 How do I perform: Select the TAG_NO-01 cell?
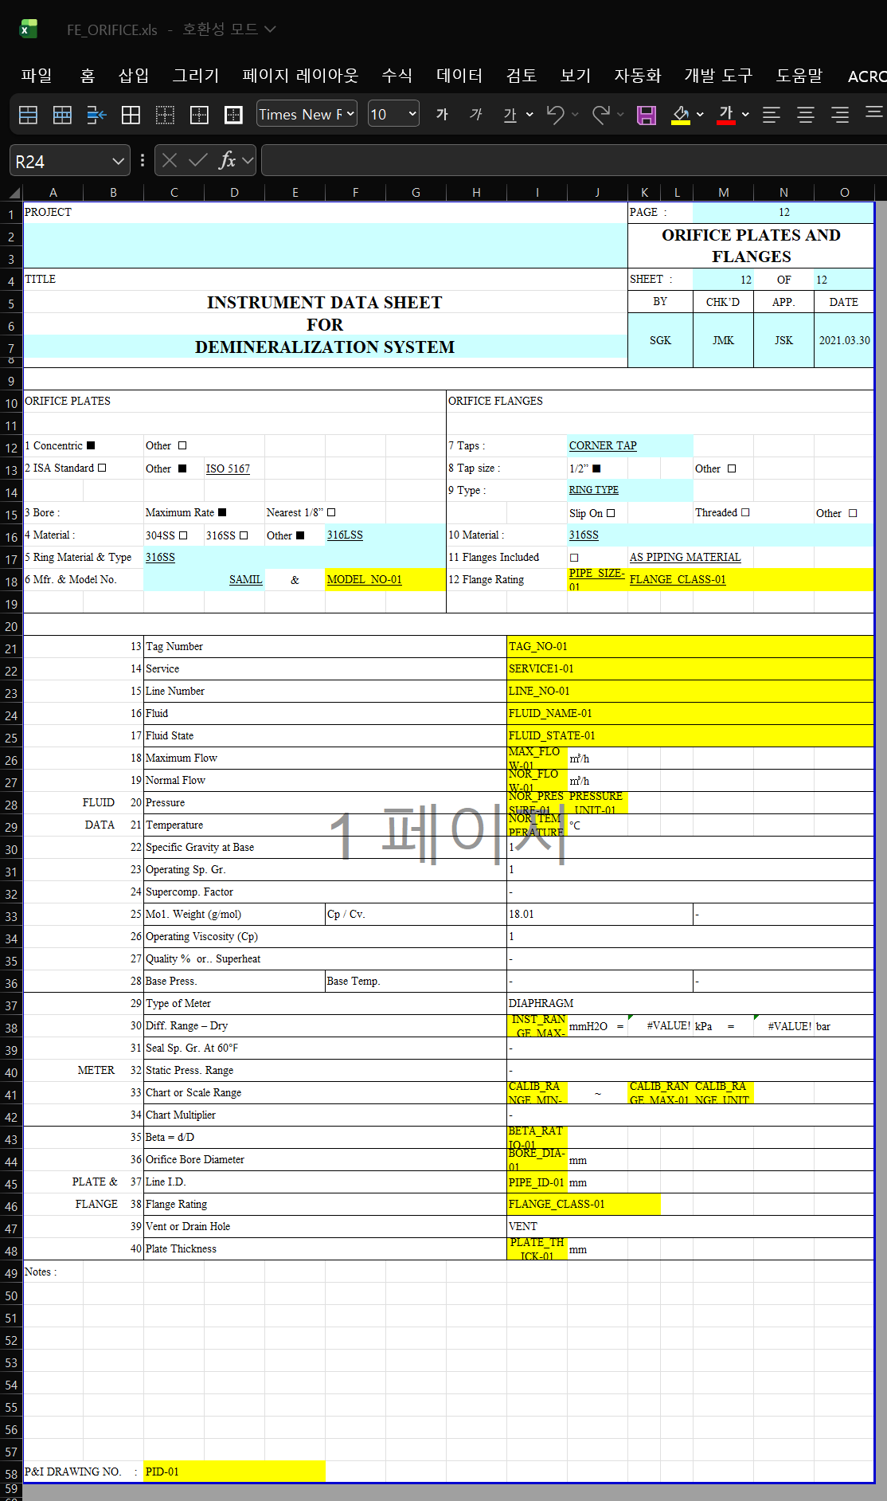click(690, 646)
